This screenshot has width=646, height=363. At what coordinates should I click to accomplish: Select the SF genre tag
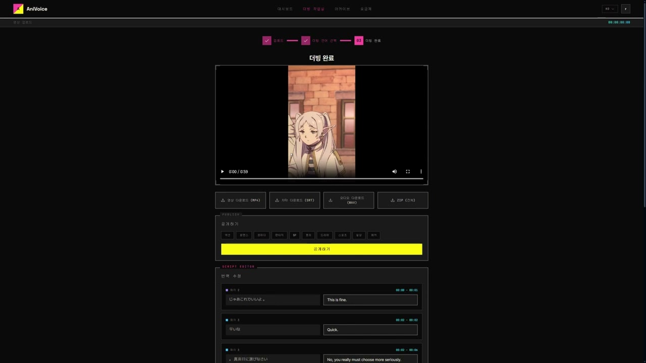click(x=294, y=235)
